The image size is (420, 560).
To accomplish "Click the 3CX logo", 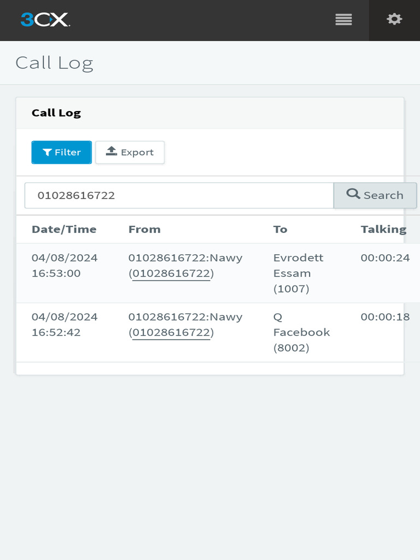I will pos(45,20).
